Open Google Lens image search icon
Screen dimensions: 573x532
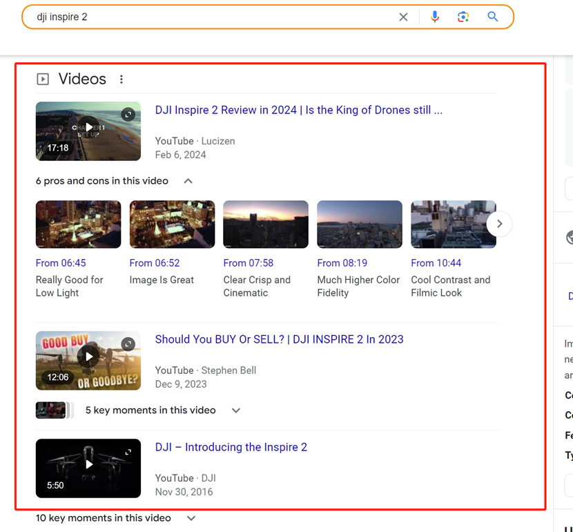pos(464,17)
